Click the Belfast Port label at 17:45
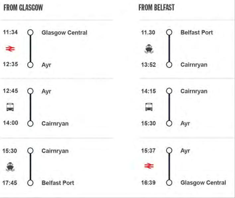Screen dimensions: 235x198 click(58, 183)
